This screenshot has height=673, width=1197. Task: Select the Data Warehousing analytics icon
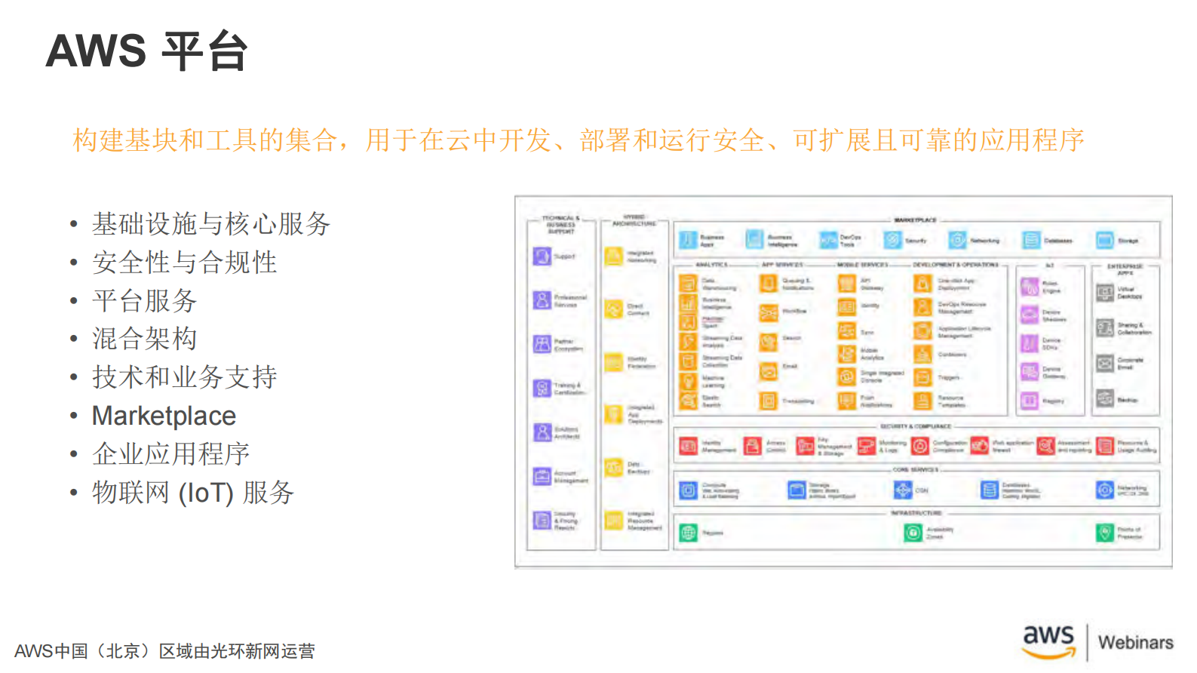point(688,284)
